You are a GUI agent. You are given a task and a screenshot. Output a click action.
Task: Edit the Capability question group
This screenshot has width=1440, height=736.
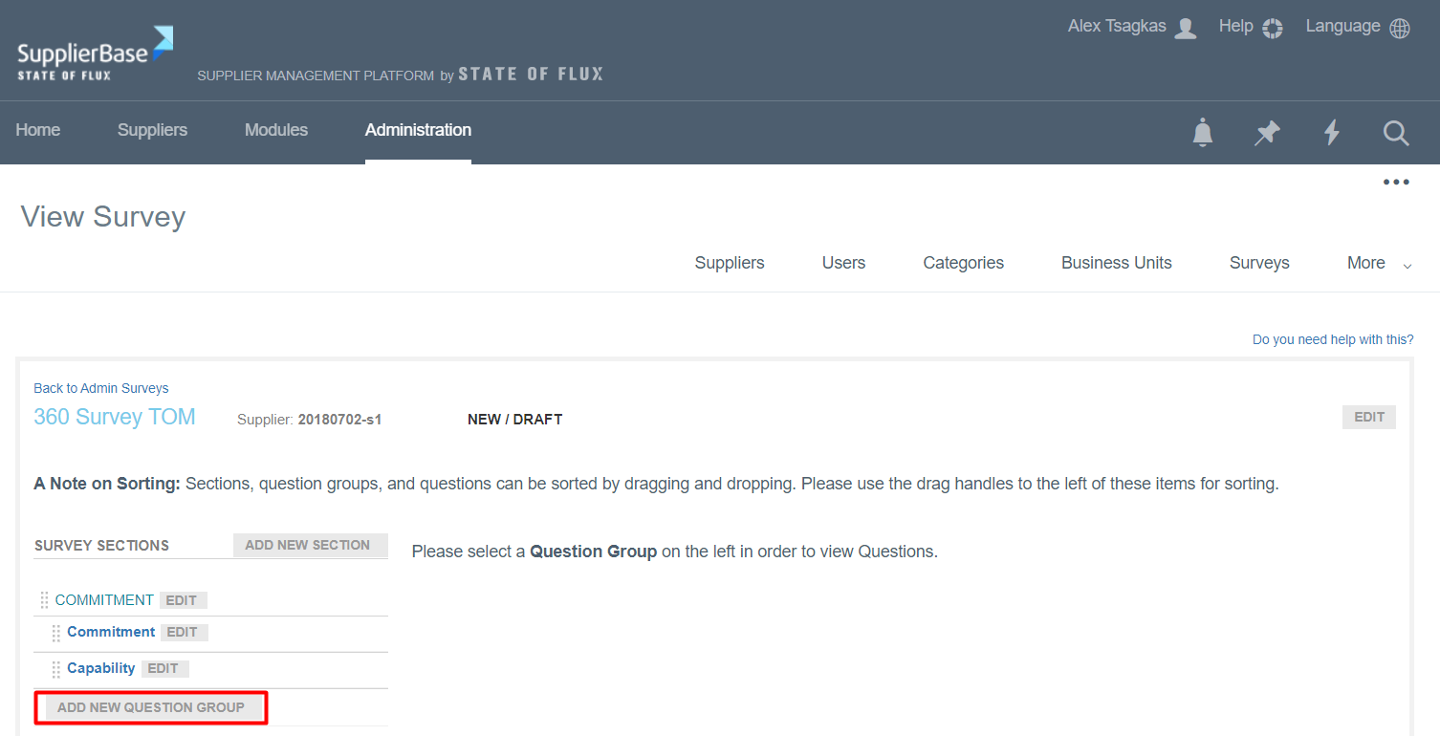point(164,669)
